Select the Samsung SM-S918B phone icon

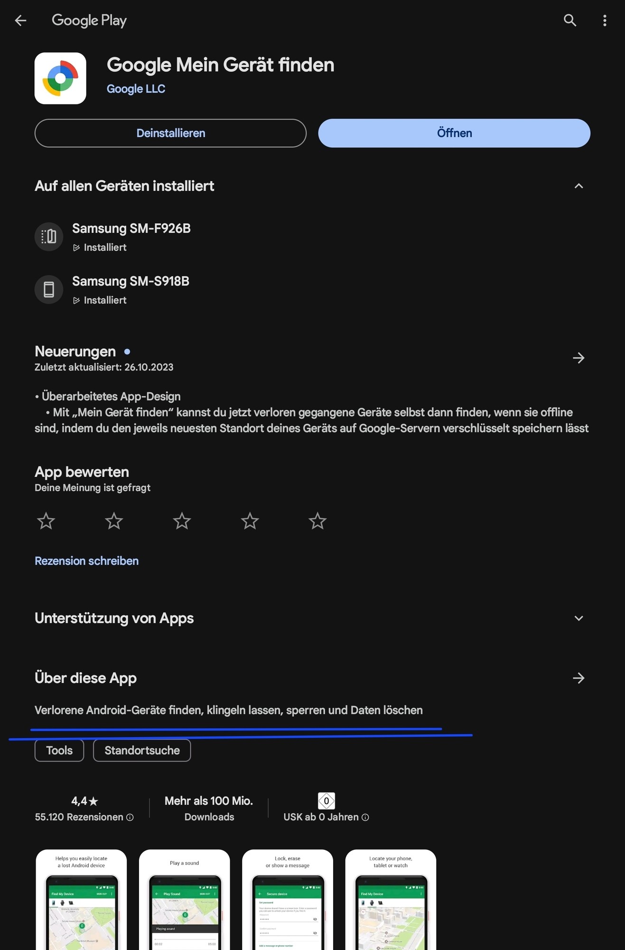(x=49, y=289)
